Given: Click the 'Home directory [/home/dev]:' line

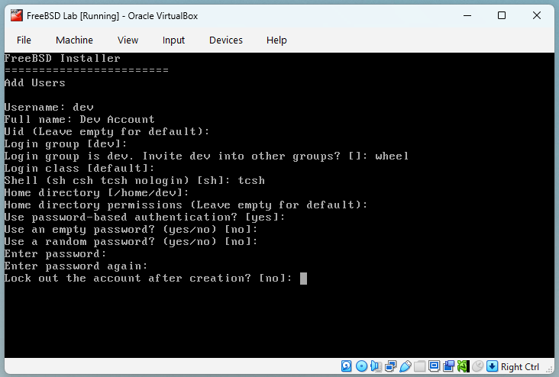Looking at the screenshot, I should click(96, 192).
